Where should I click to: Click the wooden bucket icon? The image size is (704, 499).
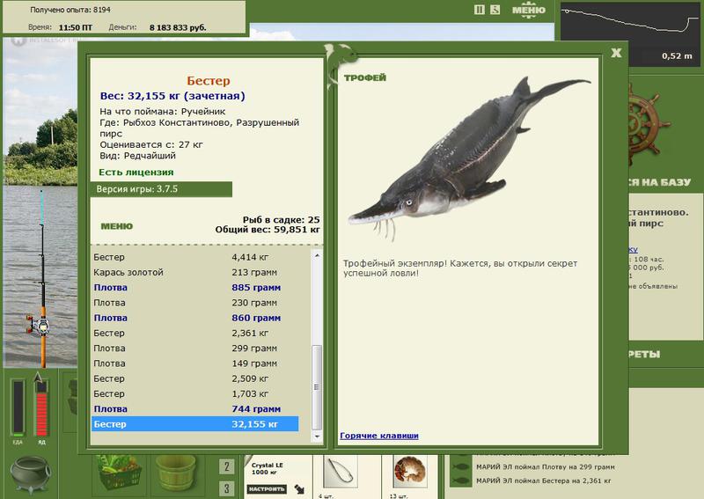pyautogui.click(x=175, y=473)
